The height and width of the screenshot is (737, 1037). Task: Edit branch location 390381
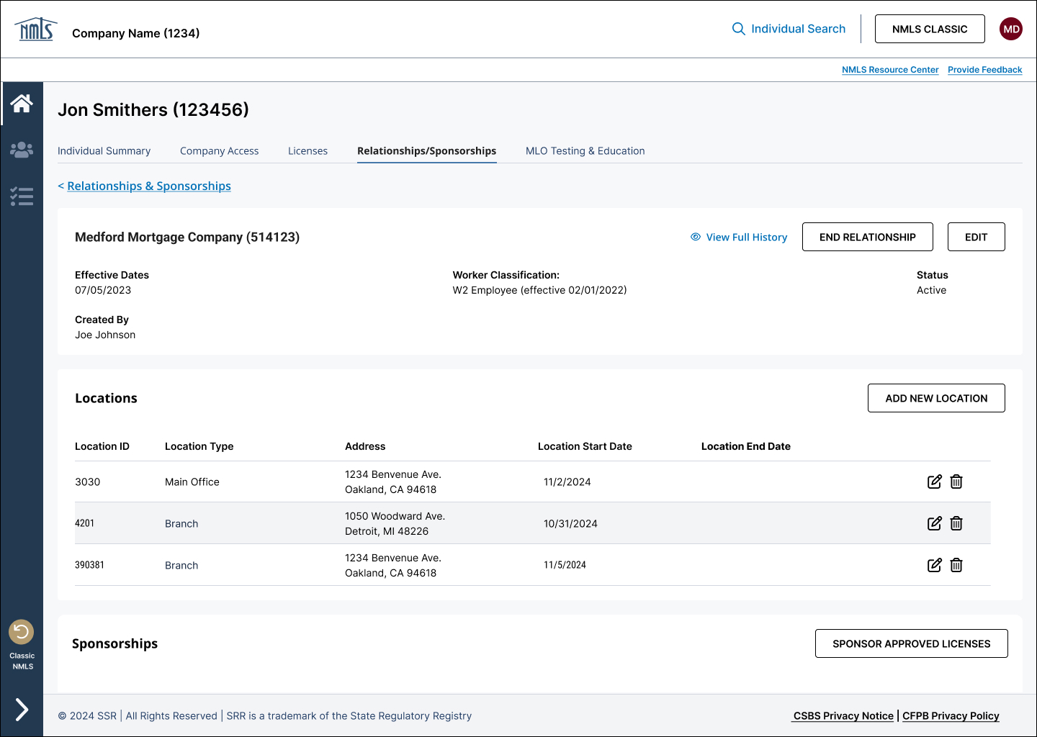(x=934, y=565)
